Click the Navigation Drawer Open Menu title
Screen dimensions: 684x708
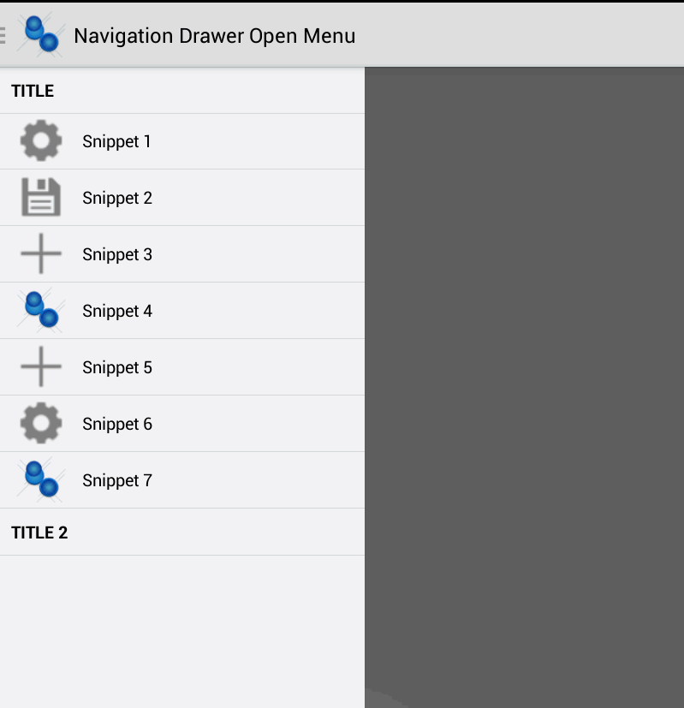point(215,36)
